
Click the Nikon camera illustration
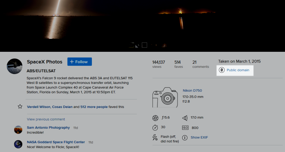(165, 97)
